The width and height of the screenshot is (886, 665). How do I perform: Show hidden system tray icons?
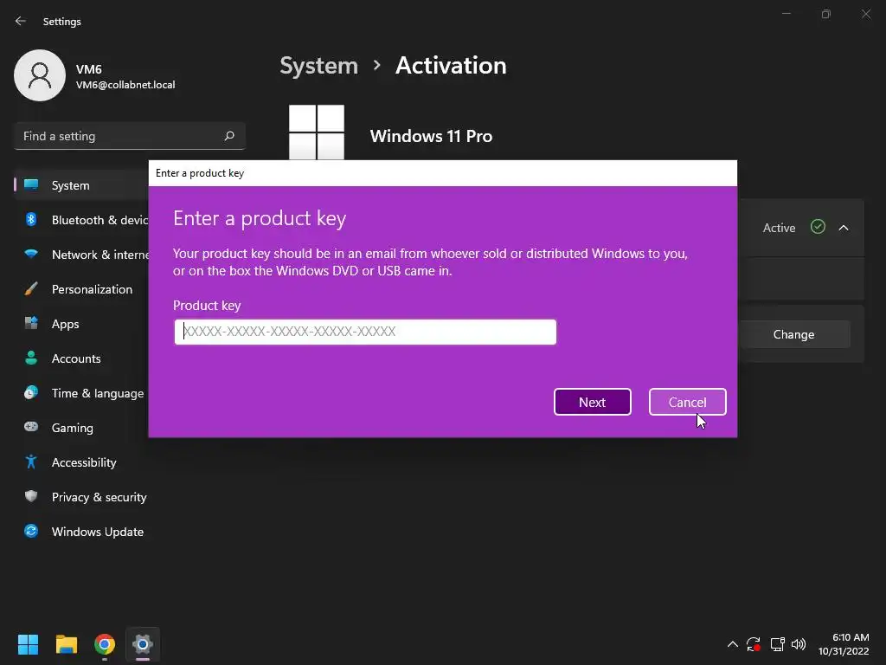coord(732,644)
